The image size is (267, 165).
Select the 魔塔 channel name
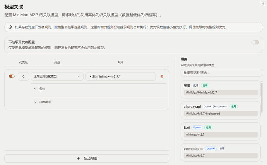(187, 86)
